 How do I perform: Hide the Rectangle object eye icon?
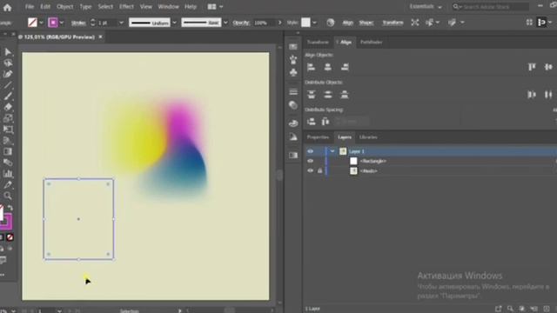coord(310,161)
